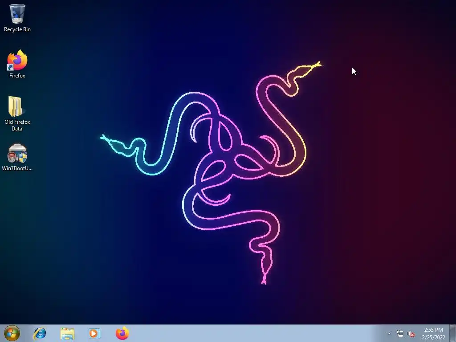Image resolution: width=456 pixels, height=342 pixels.
Task: Select the Recycle Bin desktop icon
Action: coord(17,17)
